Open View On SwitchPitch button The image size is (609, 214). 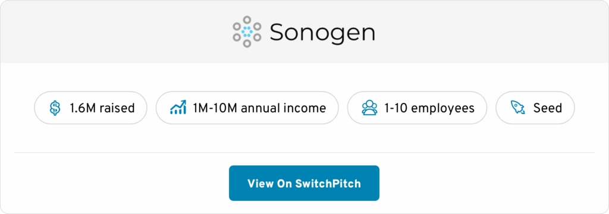(304, 183)
